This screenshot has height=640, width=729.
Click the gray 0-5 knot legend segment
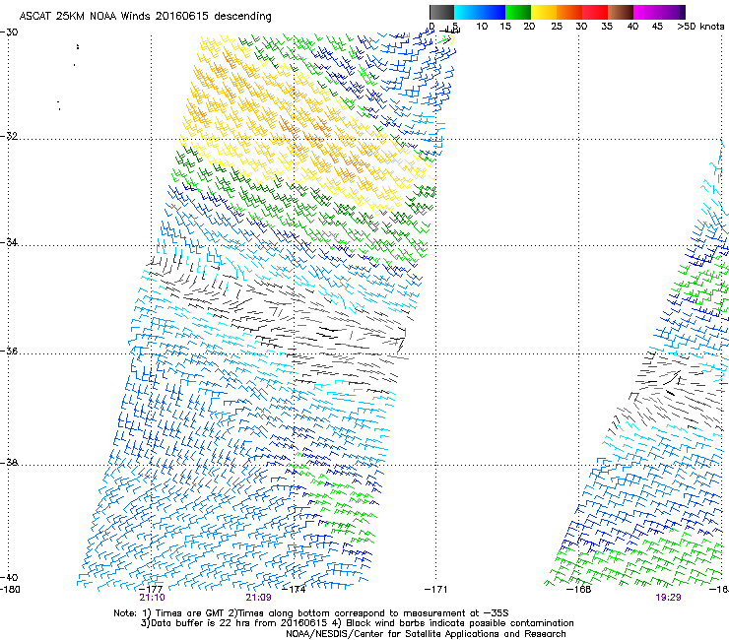(441, 12)
